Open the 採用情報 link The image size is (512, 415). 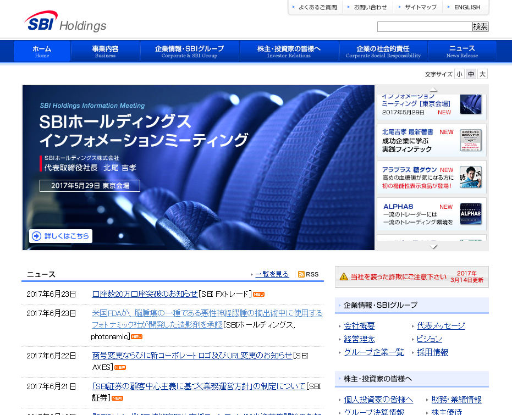click(x=432, y=352)
